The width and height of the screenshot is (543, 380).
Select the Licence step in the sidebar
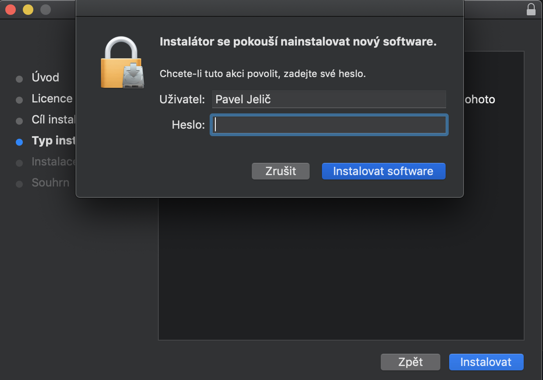pyautogui.click(x=52, y=99)
